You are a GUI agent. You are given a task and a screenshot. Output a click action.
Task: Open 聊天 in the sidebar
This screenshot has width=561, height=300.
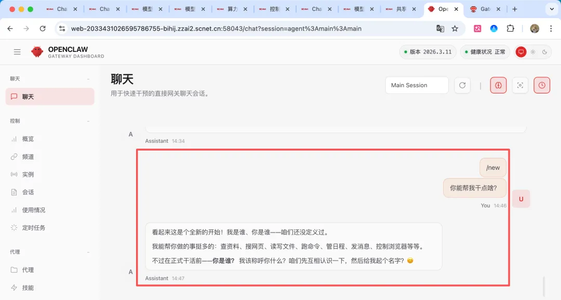pos(50,97)
